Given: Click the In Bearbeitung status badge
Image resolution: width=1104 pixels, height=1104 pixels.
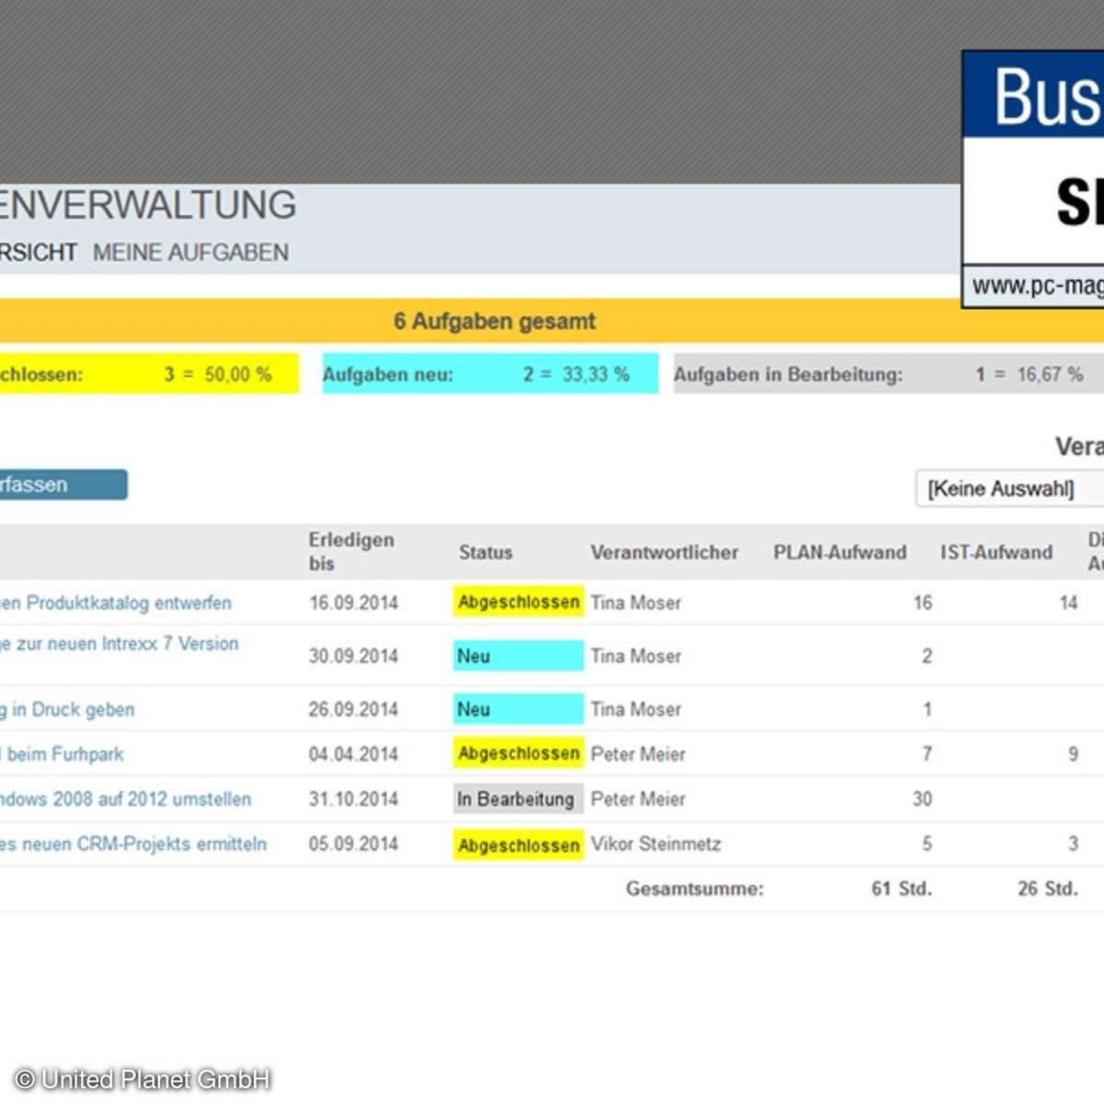Looking at the screenshot, I should (x=516, y=799).
